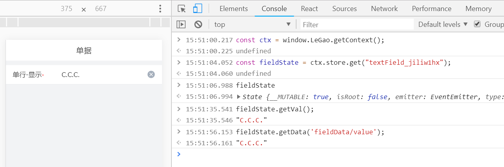The width and height of the screenshot is (504, 167).
Task: Clear the text field's C.C.C. value
Action: click(x=151, y=75)
